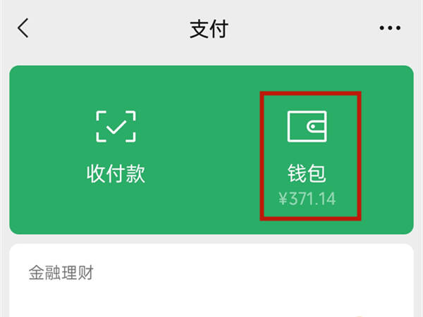Viewport: 423px width, 317px height.
Task: Tap the white 金融理财 card body
Action: point(211,280)
